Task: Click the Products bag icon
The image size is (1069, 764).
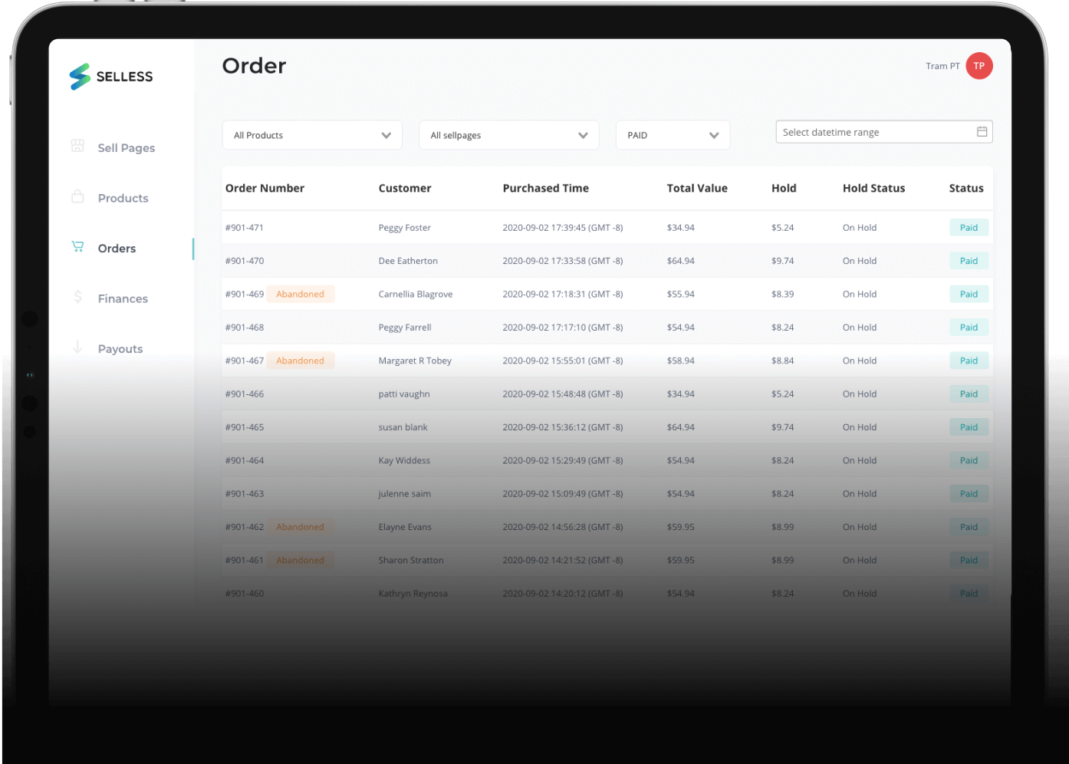Action: 77,196
